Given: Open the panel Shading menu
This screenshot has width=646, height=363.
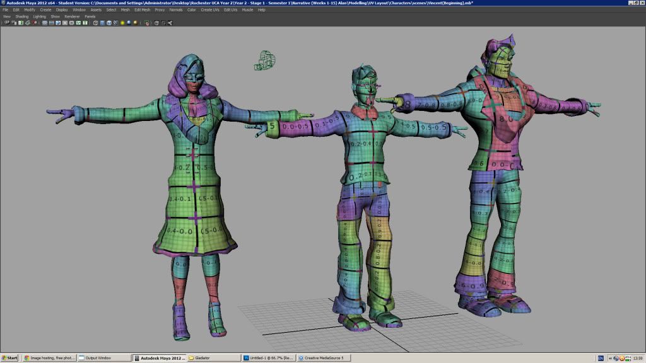Looking at the screenshot, I should 22,16.
